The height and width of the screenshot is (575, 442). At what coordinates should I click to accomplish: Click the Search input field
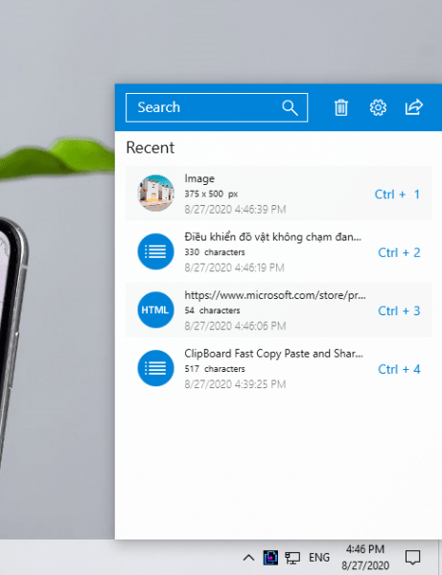coord(217,107)
